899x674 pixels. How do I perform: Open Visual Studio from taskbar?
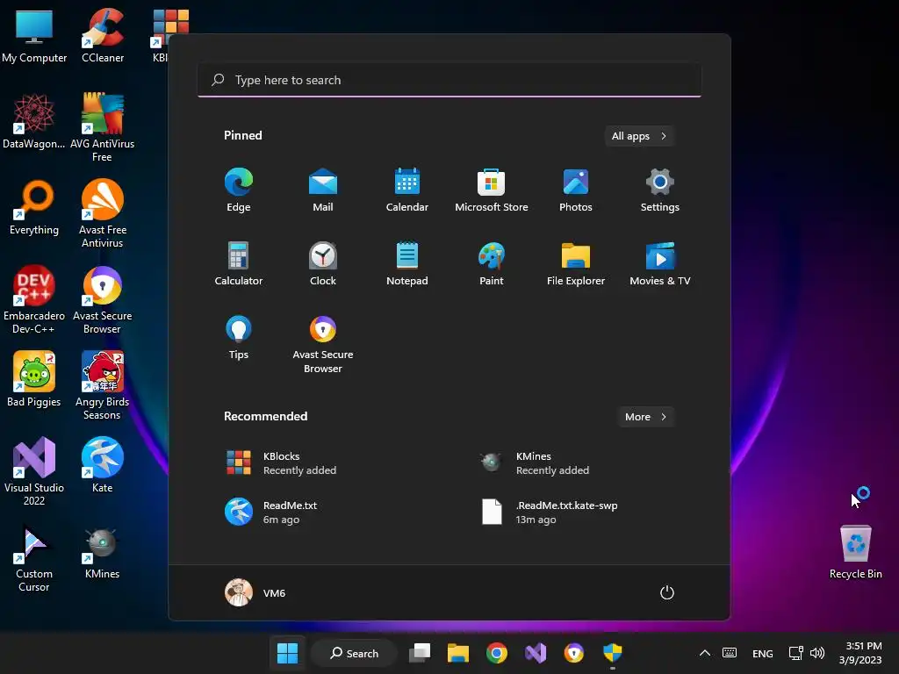tap(536, 653)
